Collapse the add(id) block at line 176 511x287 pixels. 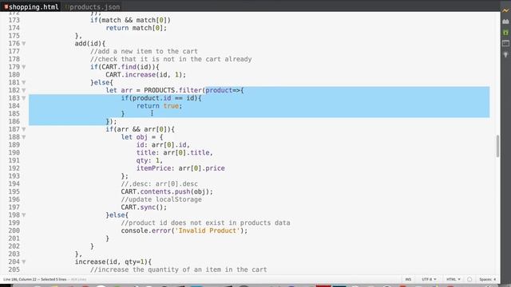tap(24, 44)
